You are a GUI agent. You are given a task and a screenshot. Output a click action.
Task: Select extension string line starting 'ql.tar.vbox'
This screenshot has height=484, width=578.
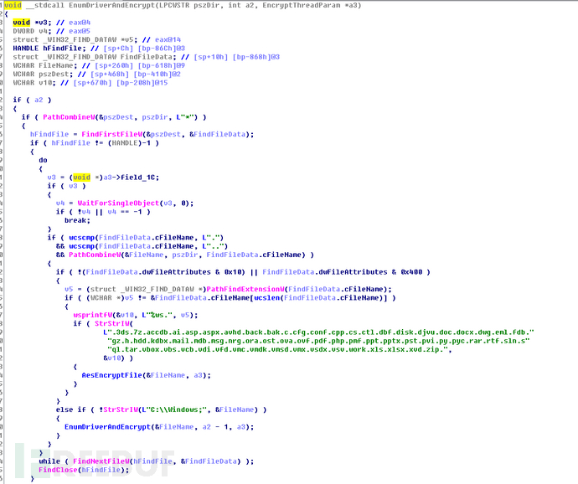(x=280, y=349)
